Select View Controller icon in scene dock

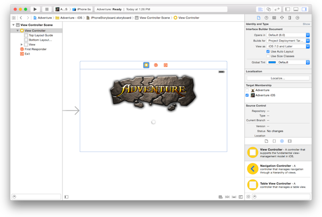click(146, 65)
